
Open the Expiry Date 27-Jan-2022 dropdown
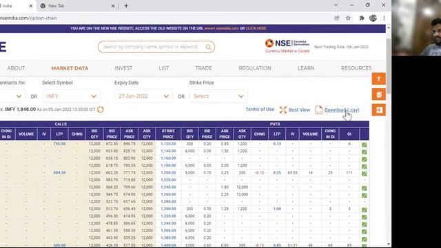pos(143,96)
